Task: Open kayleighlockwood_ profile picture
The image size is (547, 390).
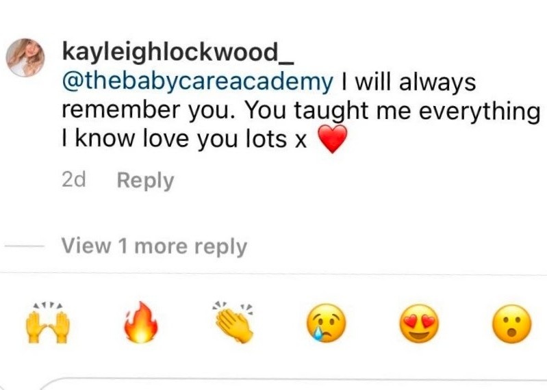Action: click(x=25, y=57)
